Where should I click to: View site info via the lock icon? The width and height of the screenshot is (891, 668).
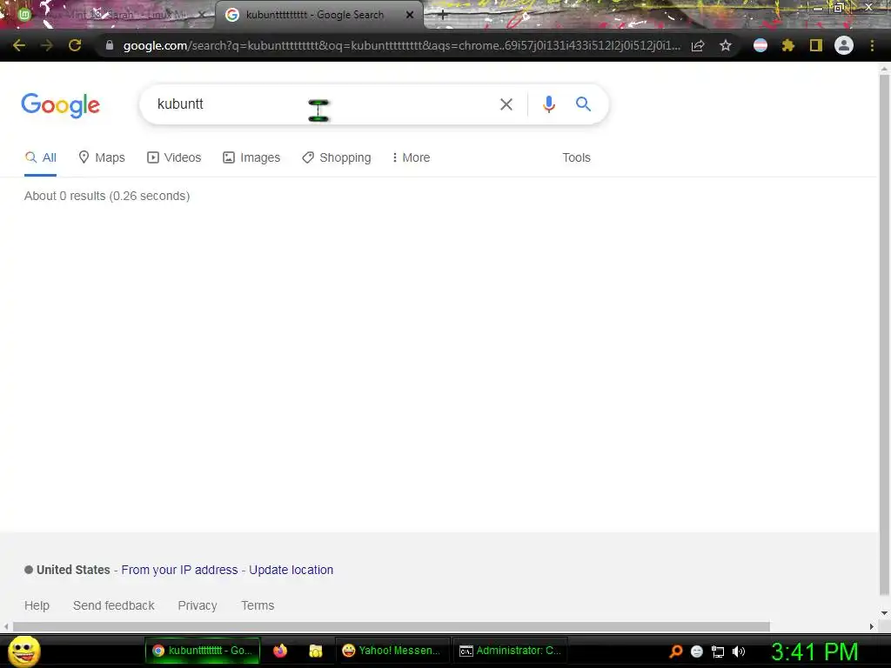tap(110, 45)
